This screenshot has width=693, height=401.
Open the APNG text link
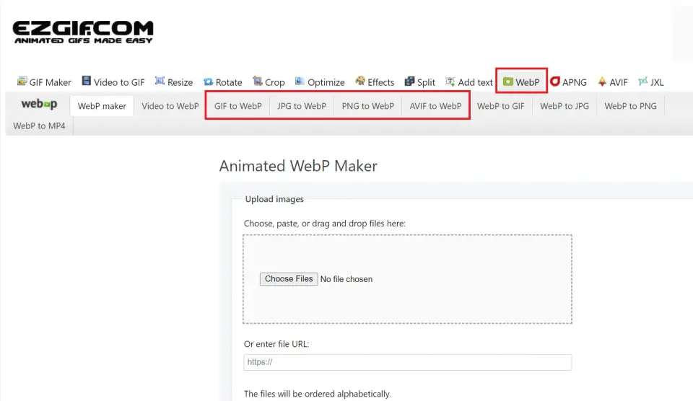pos(574,83)
